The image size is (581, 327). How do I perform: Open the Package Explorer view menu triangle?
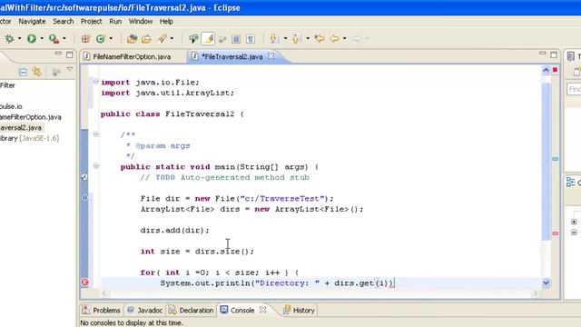(69, 69)
